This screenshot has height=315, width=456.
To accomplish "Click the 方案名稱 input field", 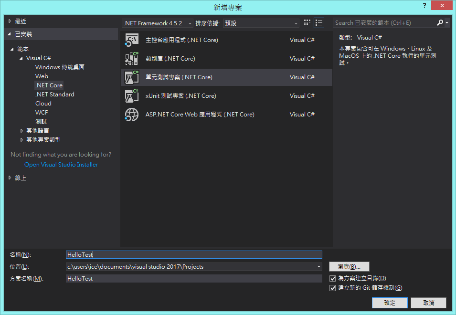I will [x=194, y=278].
